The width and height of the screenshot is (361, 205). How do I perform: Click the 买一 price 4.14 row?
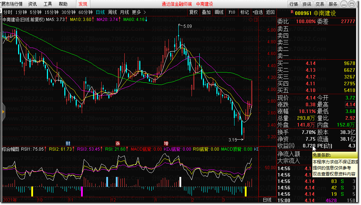pyautogui.click(x=316, y=63)
